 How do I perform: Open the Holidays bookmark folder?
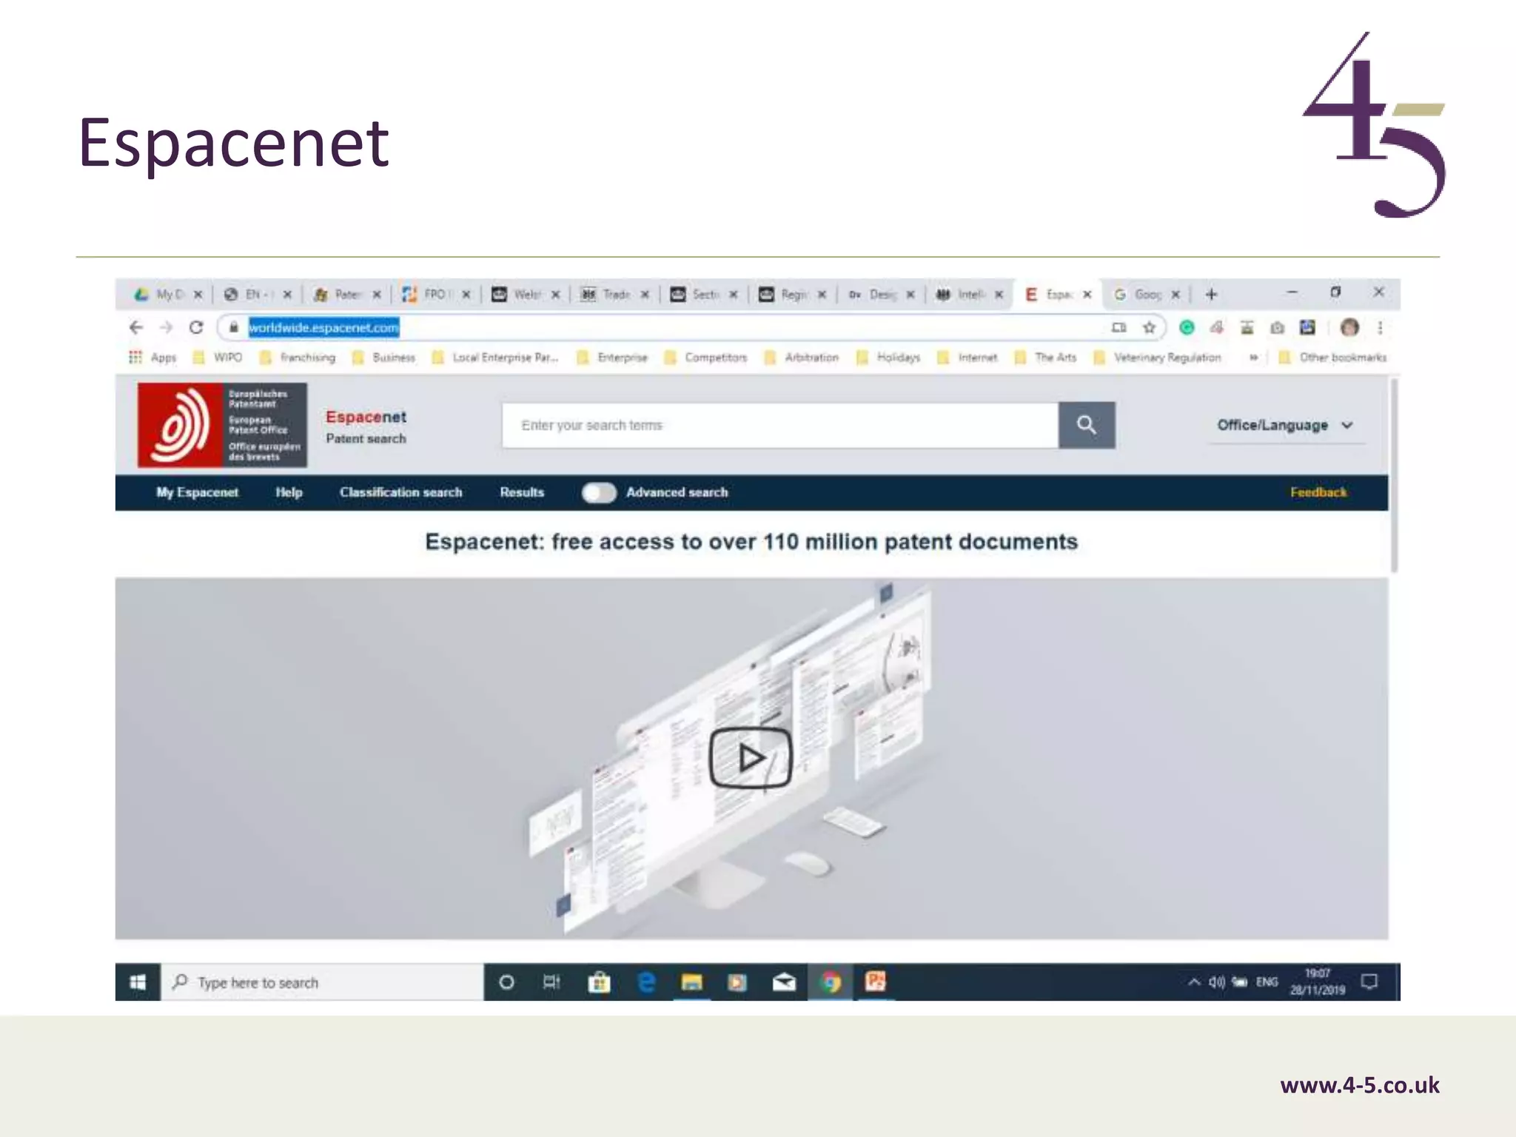tap(888, 358)
